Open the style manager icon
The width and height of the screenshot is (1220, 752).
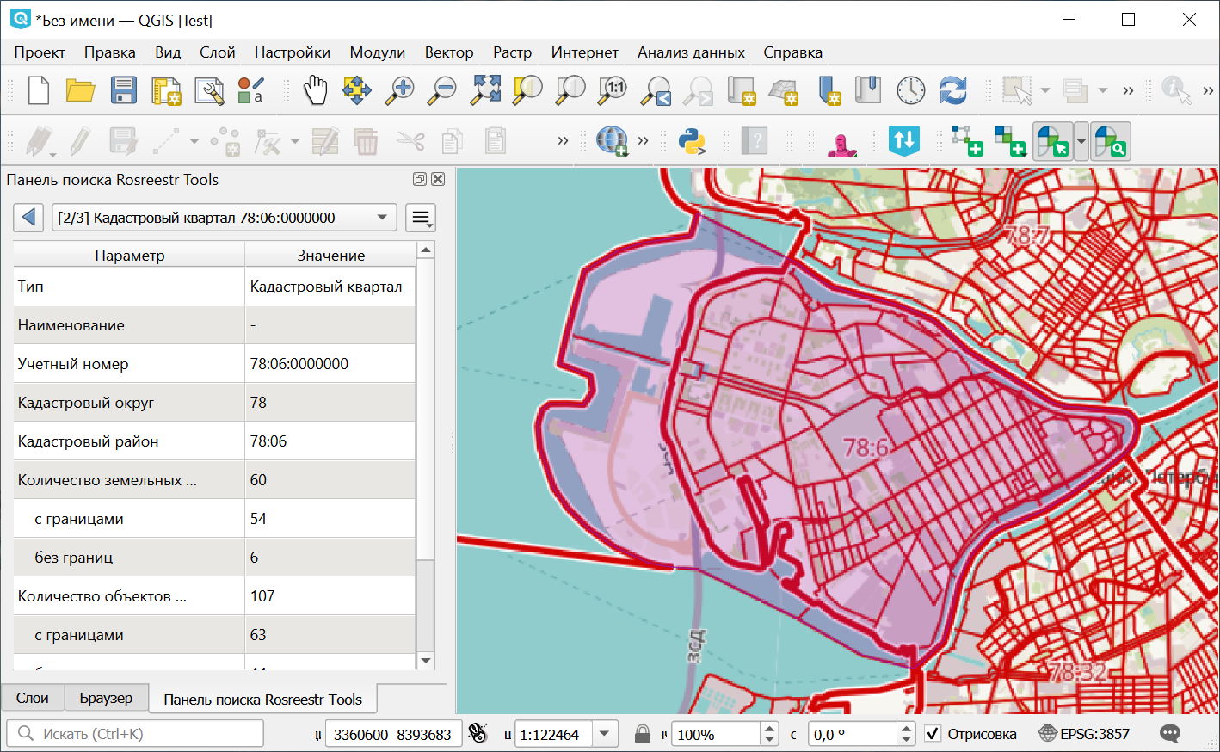[x=250, y=90]
